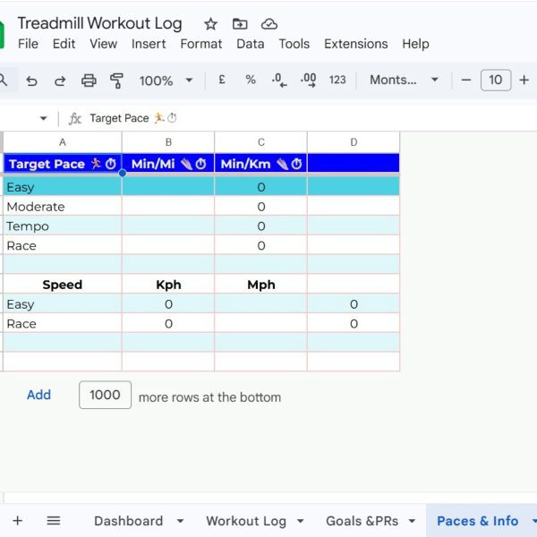Click the undo arrow icon

point(32,81)
